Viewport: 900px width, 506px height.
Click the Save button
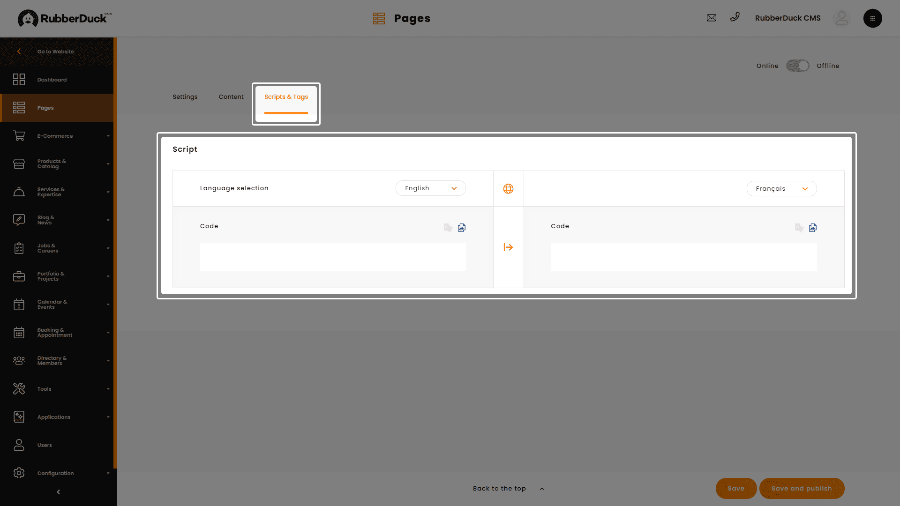735,488
